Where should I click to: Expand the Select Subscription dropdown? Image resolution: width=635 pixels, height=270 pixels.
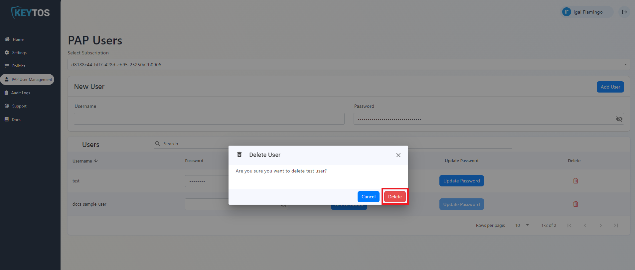[x=349, y=65]
